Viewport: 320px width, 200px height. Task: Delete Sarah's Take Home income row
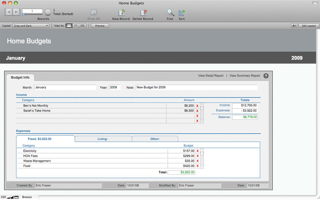[x=197, y=111]
